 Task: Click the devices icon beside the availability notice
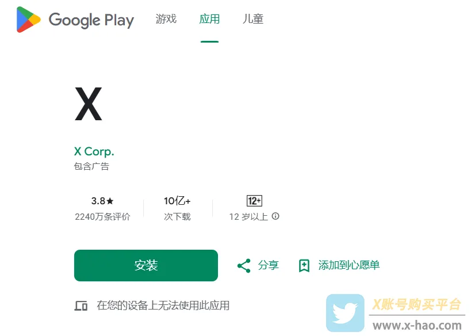pyautogui.click(x=81, y=306)
